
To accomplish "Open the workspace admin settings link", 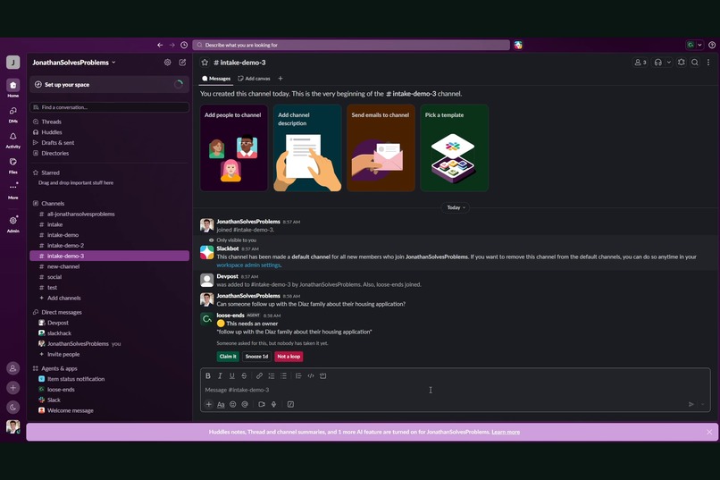I will [x=248, y=265].
